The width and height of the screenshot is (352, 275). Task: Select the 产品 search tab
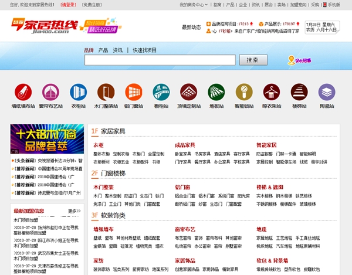coord(103,50)
